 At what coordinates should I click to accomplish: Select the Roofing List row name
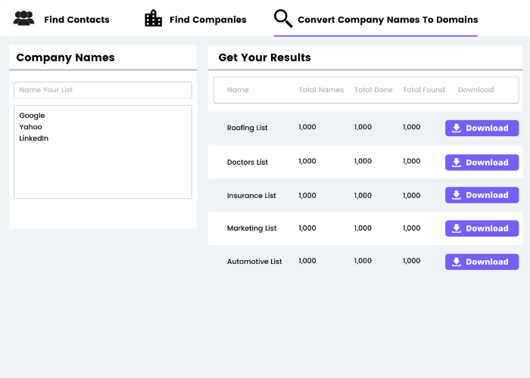click(248, 129)
